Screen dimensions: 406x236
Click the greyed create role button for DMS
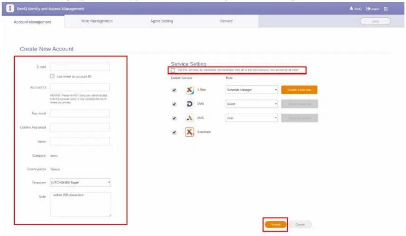(x=300, y=104)
